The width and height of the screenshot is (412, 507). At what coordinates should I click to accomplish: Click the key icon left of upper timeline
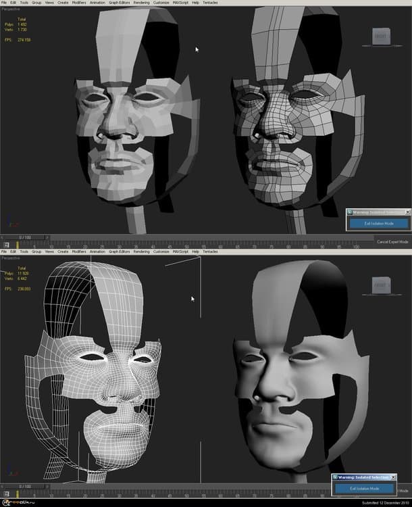[7, 245]
